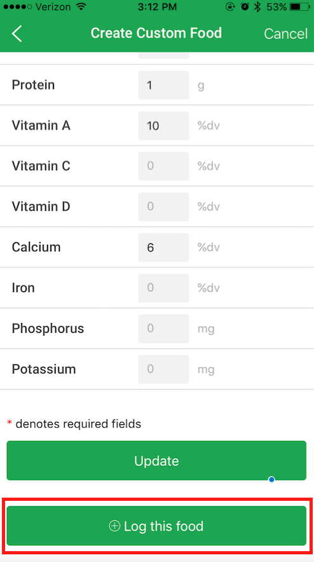
Task: Select the Iron value field
Action: [163, 288]
